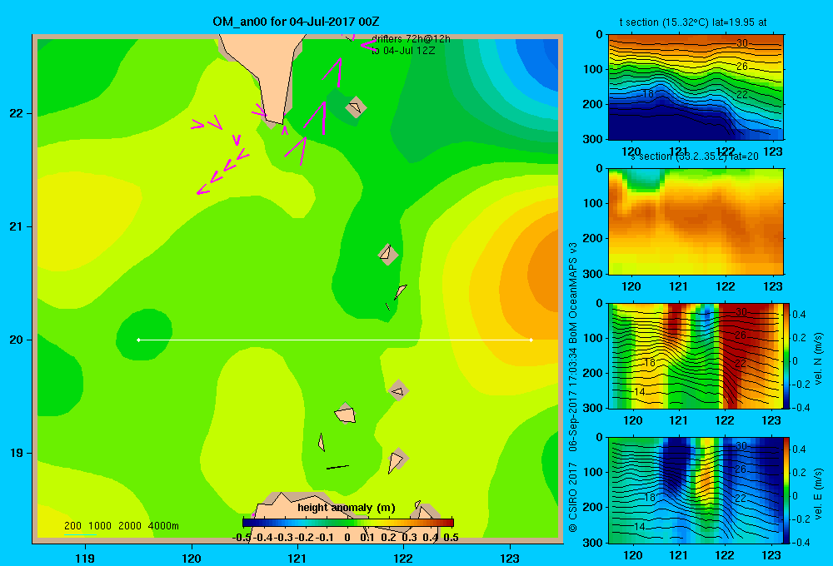Click the latitude 20 label on the main map axis
The width and height of the screenshot is (833, 566).
tap(17, 340)
